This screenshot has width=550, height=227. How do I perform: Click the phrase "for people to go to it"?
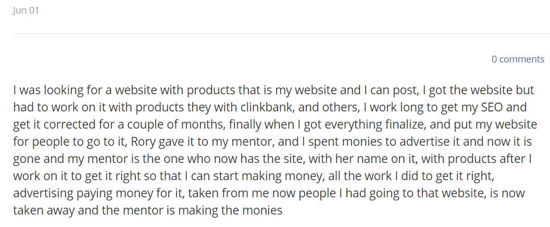click(69, 142)
